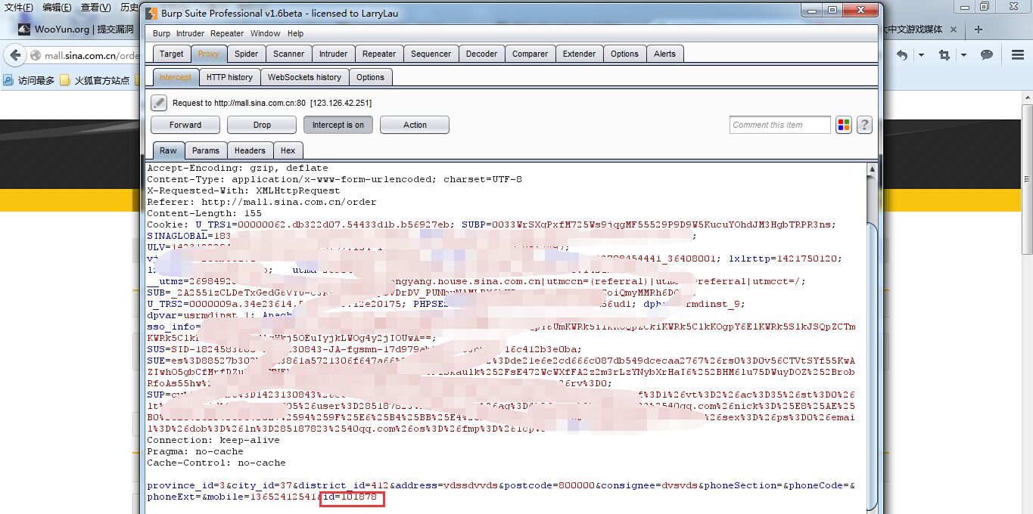Click the screenshot crop icon in Firefox toolbar

tap(944, 54)
